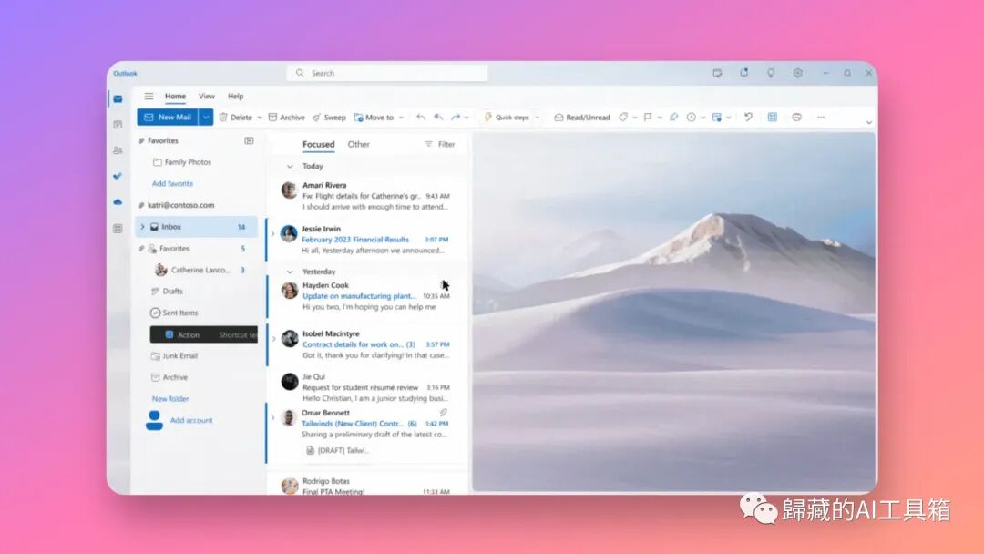Viewport: 984px width, 554px height.
Task: Click the Pin icon in the toolbar
Action: 673,118
